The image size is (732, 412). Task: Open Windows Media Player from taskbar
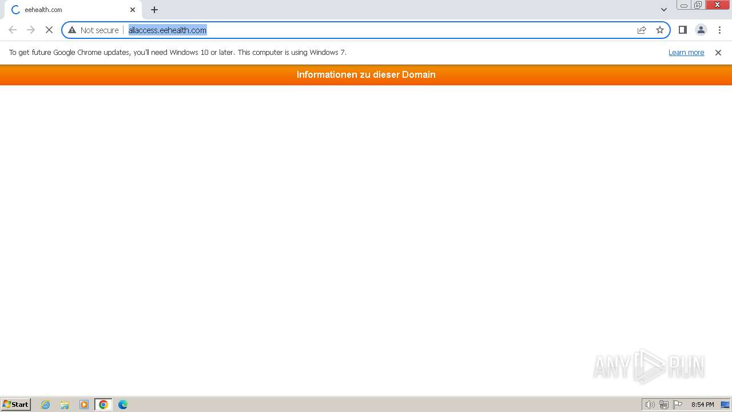tap(84, 405)
